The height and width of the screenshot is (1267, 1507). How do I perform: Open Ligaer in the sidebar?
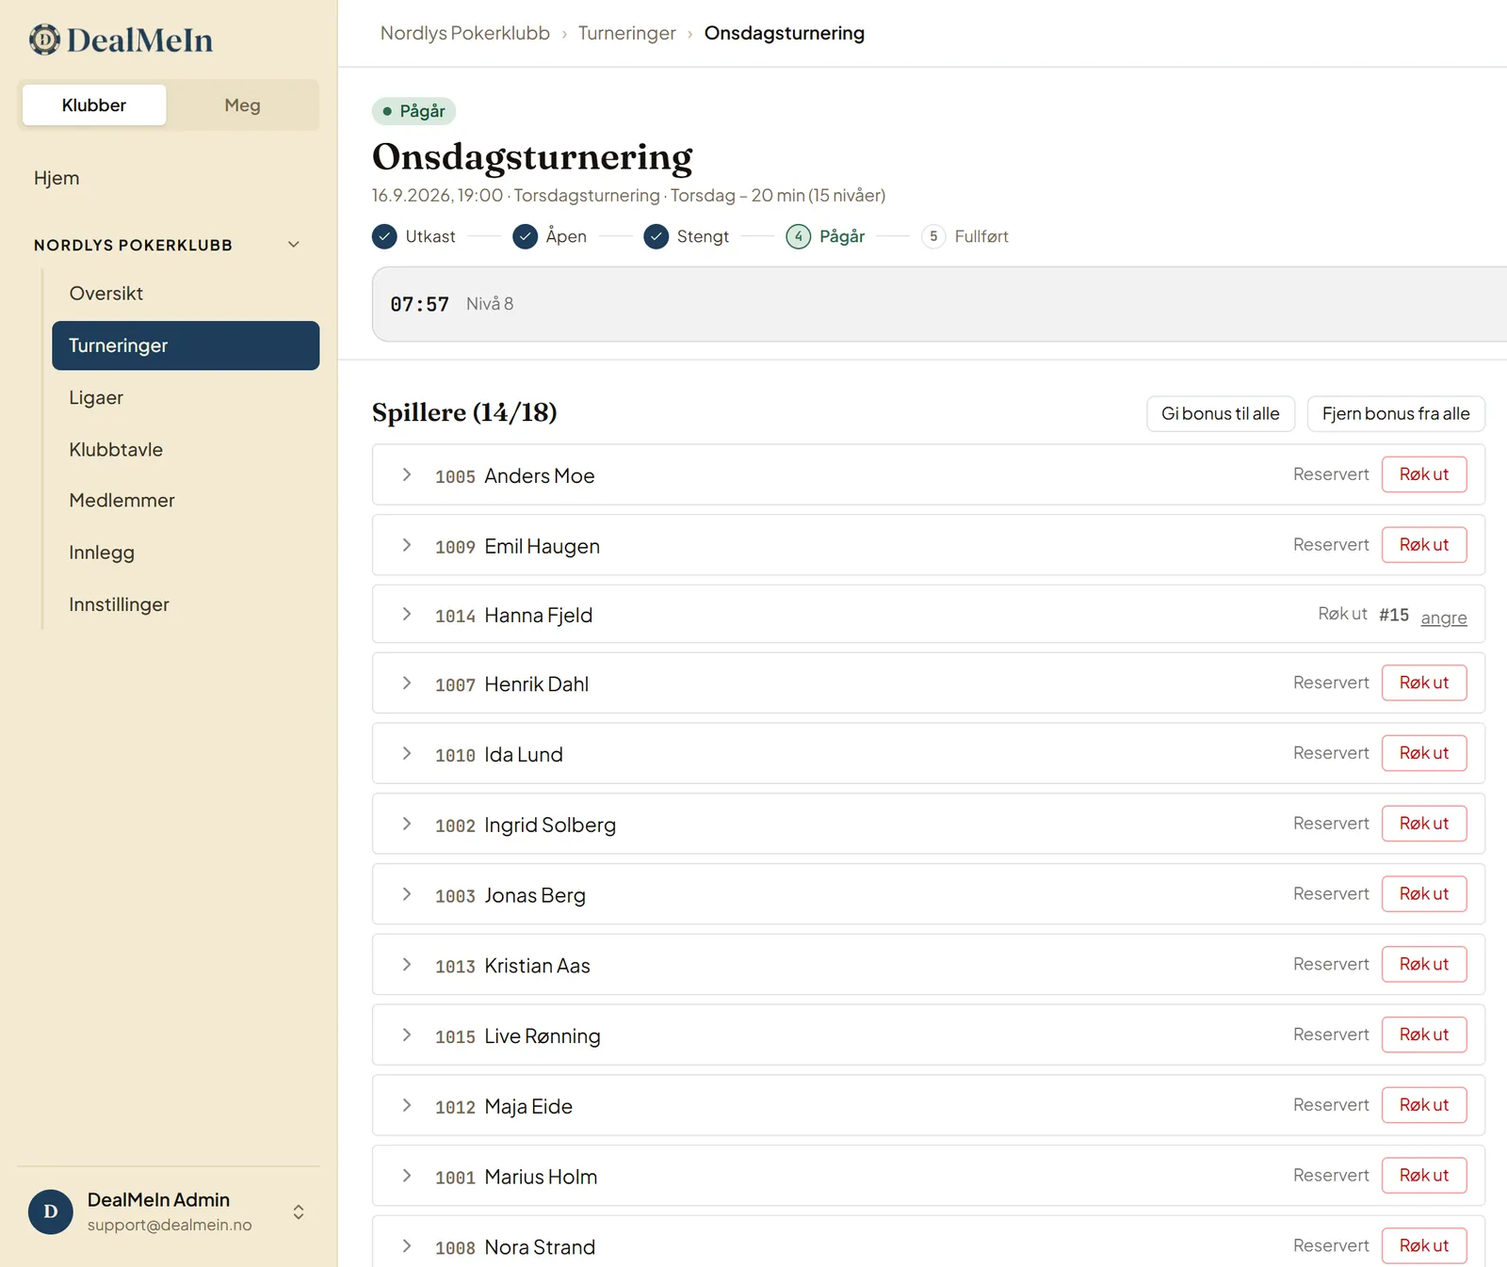pos(186,397)
